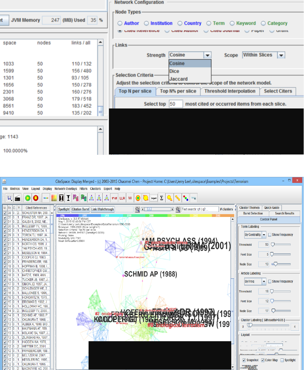Click the yellow circle node style icon
This screenshot has width=304, height=370.
click(x=146, y=198)
